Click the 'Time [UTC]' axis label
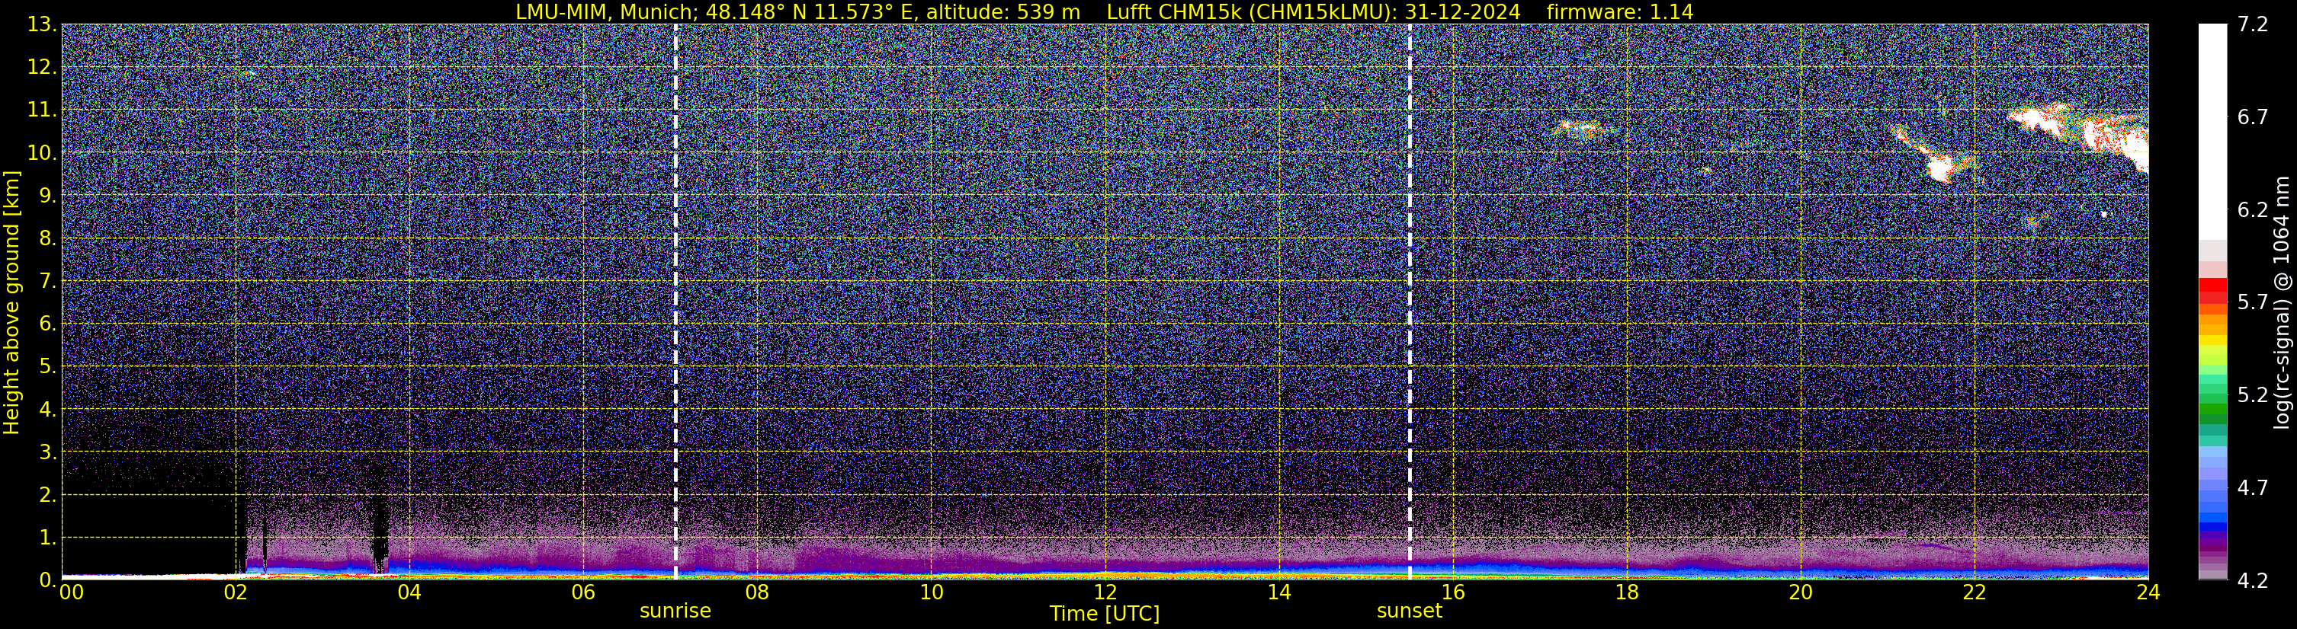This screenshot has width=2297, height=629. coord(1105,614)
